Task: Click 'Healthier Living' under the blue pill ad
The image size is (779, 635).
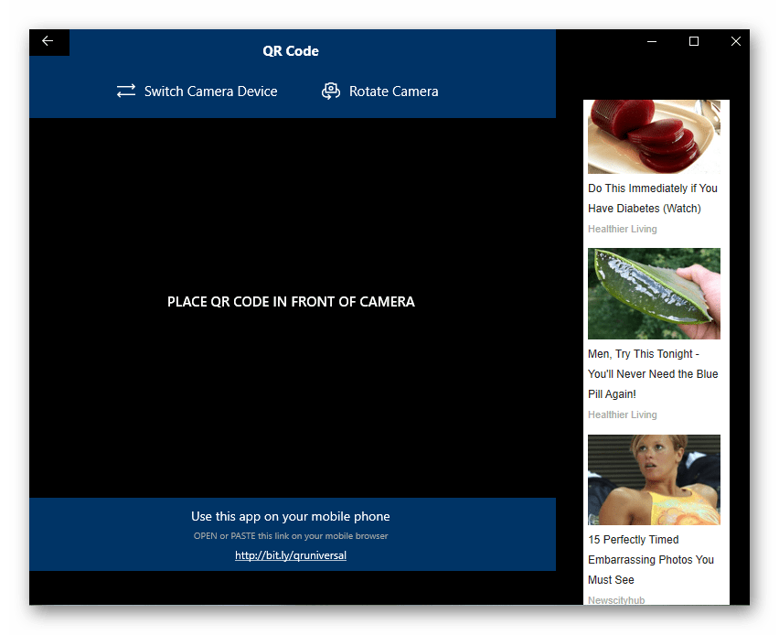Action: 623,414
